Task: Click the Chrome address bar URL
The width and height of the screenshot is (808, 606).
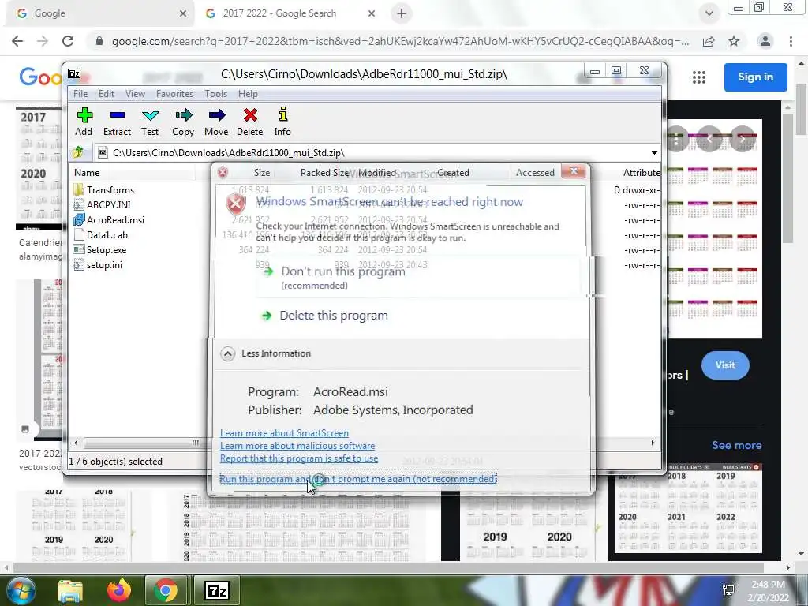Action: 400,41
